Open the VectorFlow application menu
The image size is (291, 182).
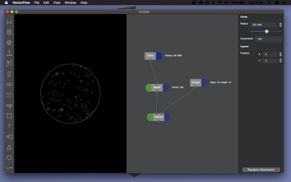pos(21,3)
